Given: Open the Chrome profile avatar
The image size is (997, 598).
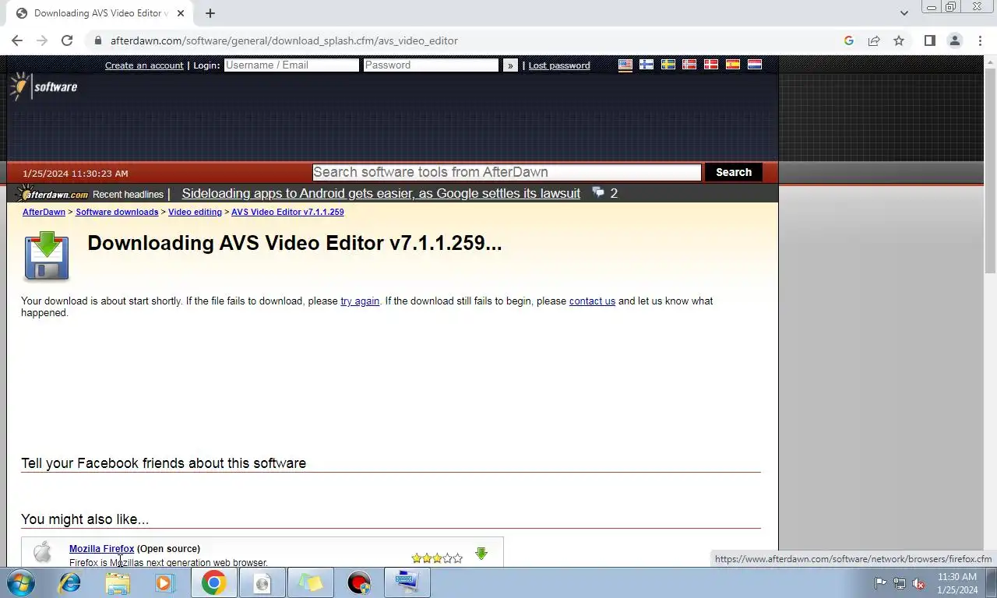Looking at the screenshot, I should tap(954, 40).
